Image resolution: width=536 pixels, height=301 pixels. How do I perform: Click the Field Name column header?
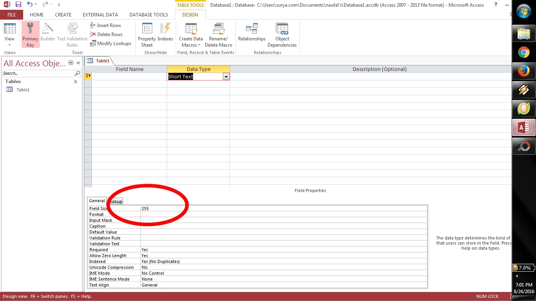[x=129, y=69]
